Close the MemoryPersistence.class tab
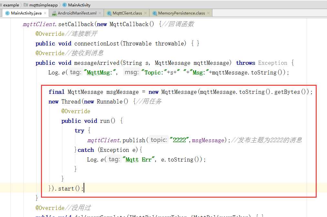This screenshot has width=327, height=217. tap(208, 13)
